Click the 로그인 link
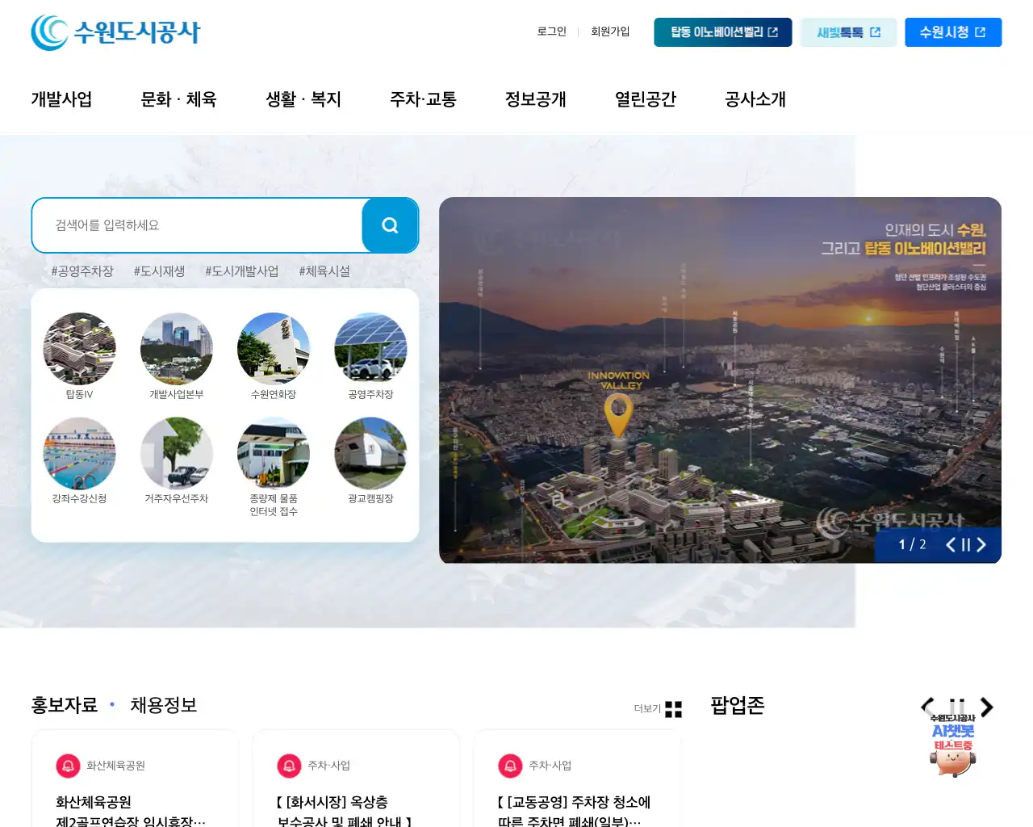 point(551,31)
